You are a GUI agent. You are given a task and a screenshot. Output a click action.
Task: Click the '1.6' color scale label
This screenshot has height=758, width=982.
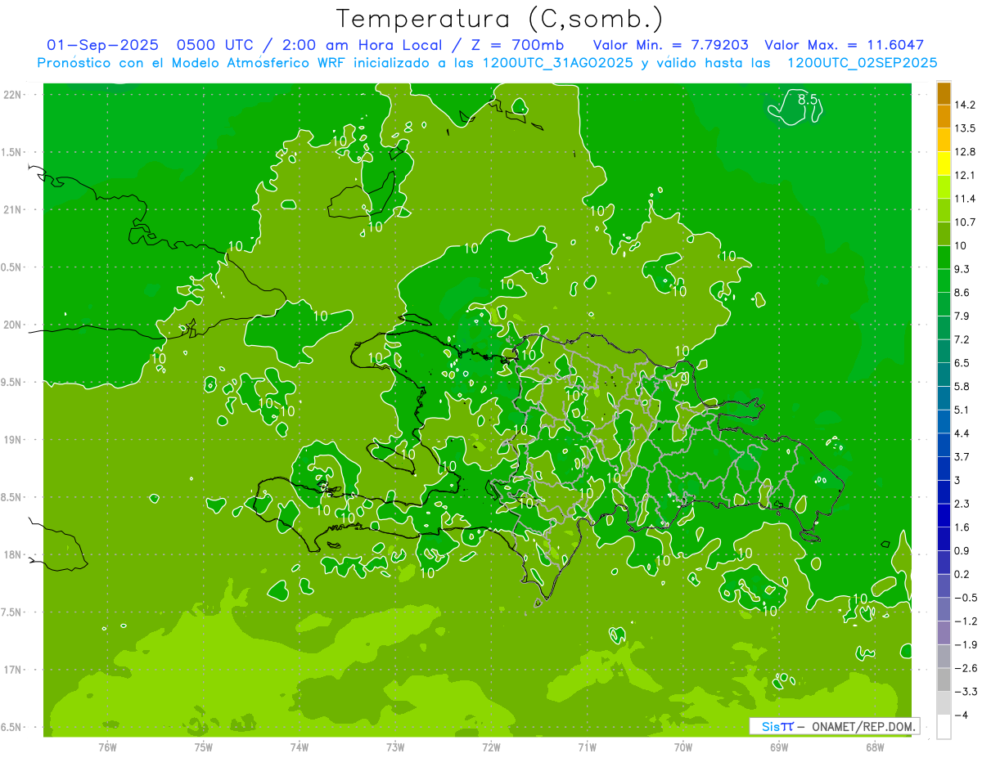[x=962, y=527]
